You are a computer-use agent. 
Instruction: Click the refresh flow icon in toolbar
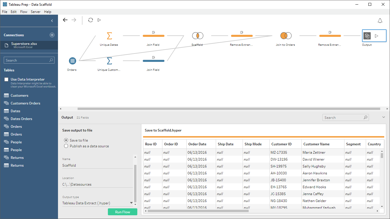[91, 20]
